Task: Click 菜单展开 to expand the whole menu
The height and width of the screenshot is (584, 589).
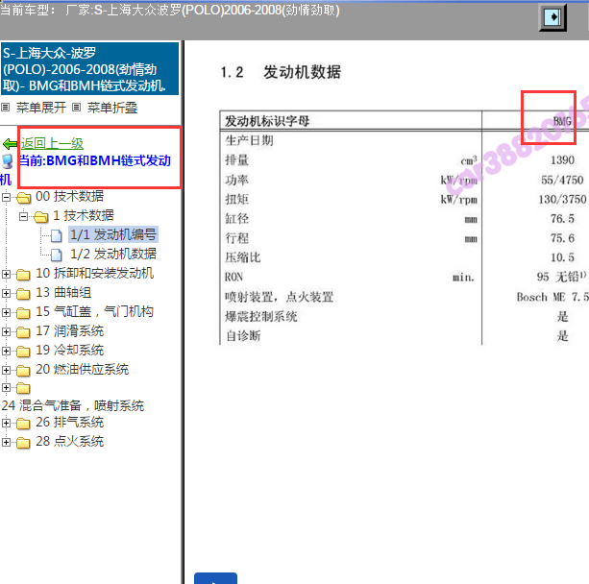Action: coord(41,108)
